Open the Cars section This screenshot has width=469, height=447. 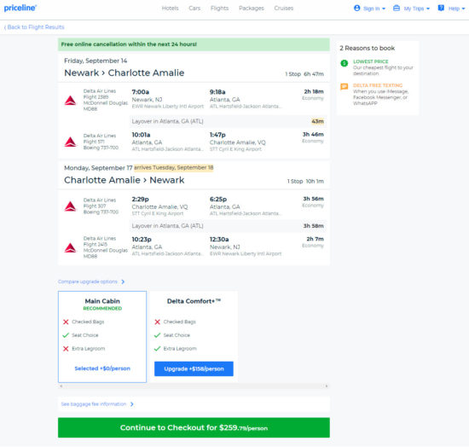[194, 9]
